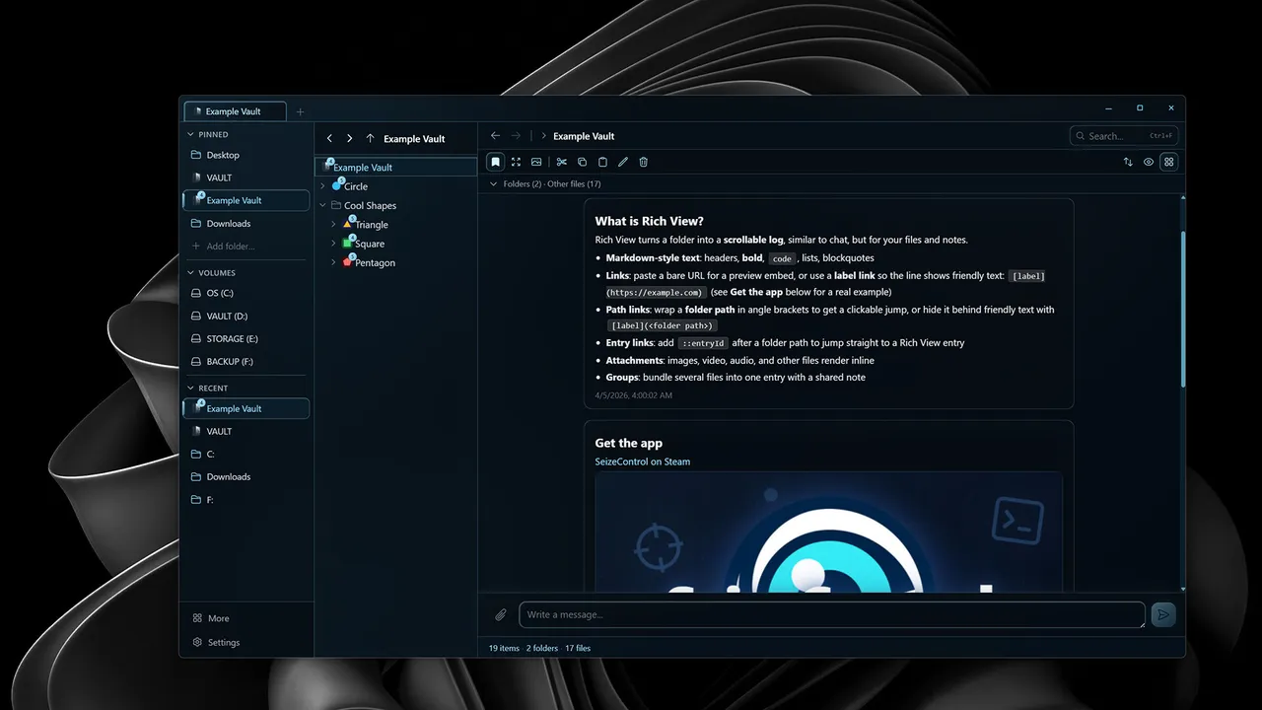
Task: Expand the Pentagon folder
Action: click(x=333, y=262)
